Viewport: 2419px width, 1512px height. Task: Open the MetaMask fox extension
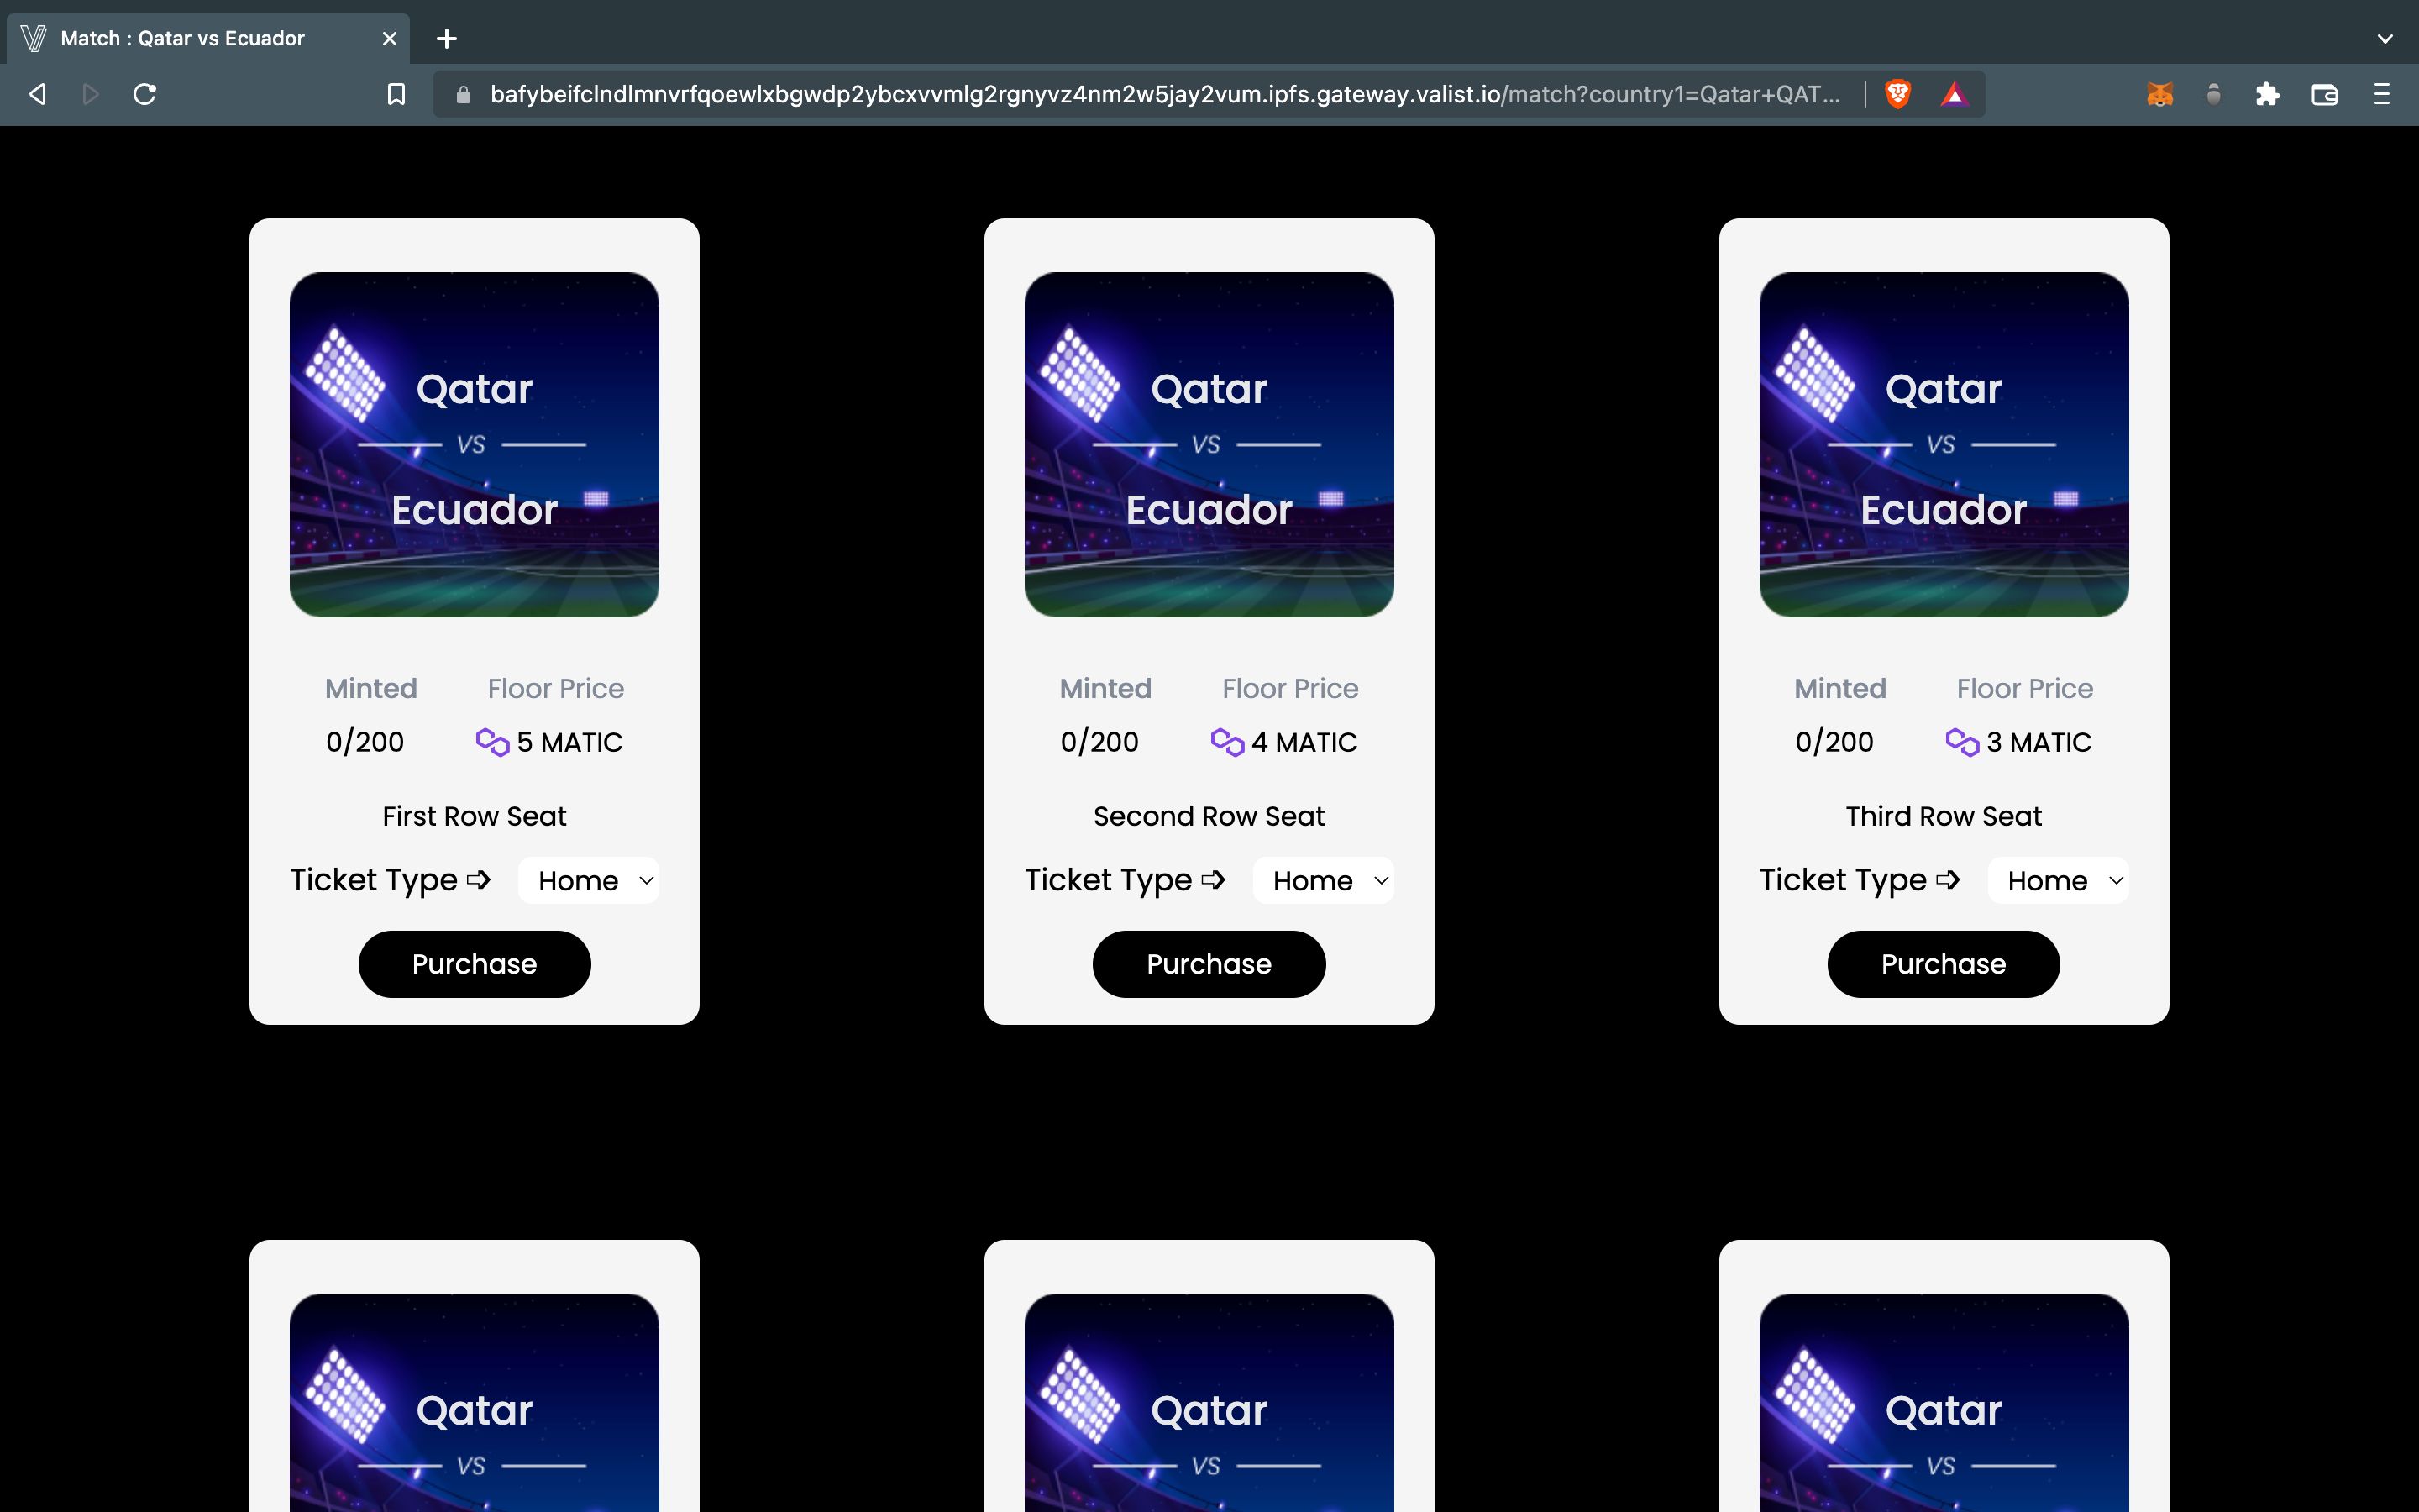coord(2160,94)
